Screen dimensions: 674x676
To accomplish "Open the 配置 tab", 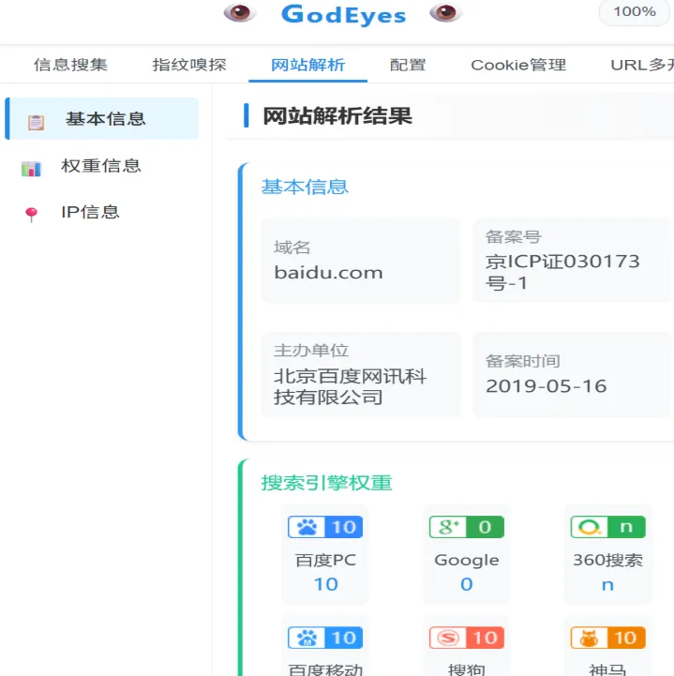I will coord(408,65).
